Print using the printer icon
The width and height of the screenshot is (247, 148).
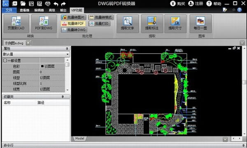(48, 4)
